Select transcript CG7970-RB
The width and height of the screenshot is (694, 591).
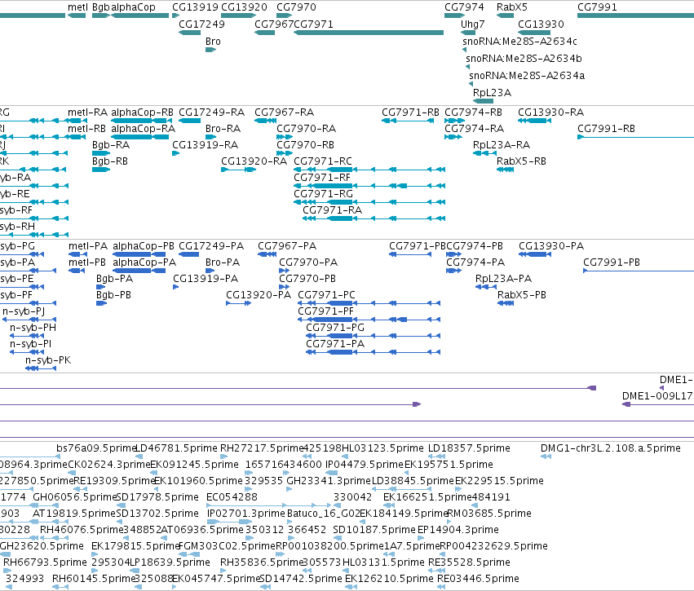[x=305, y=145]
